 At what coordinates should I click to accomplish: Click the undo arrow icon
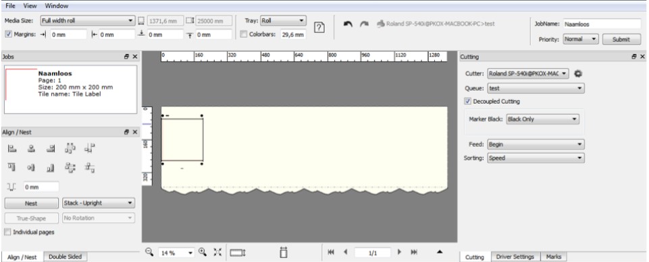pos(348,24)
